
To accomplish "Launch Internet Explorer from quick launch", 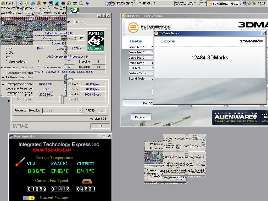I will (33, 3).
